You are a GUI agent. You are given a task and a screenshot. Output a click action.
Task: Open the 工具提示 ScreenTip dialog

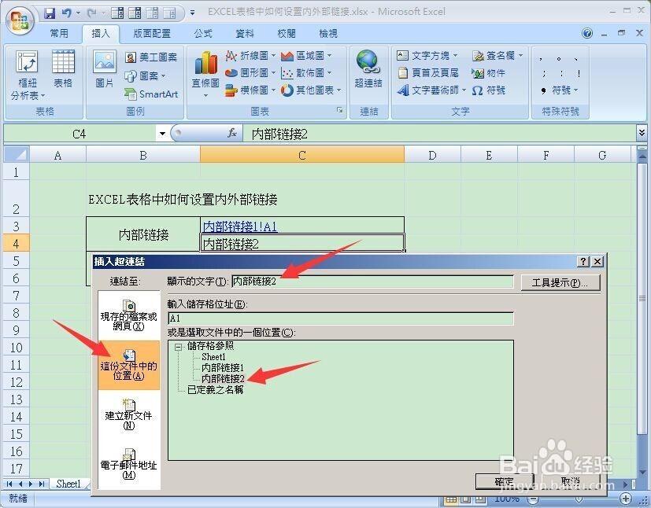(560, 282)
